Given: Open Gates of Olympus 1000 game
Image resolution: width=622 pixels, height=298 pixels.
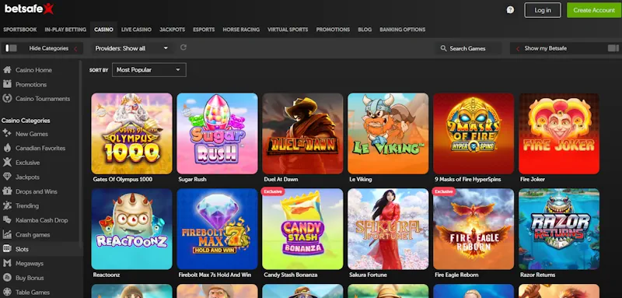Looking at the screenshot, I should [x=131, y=133].
